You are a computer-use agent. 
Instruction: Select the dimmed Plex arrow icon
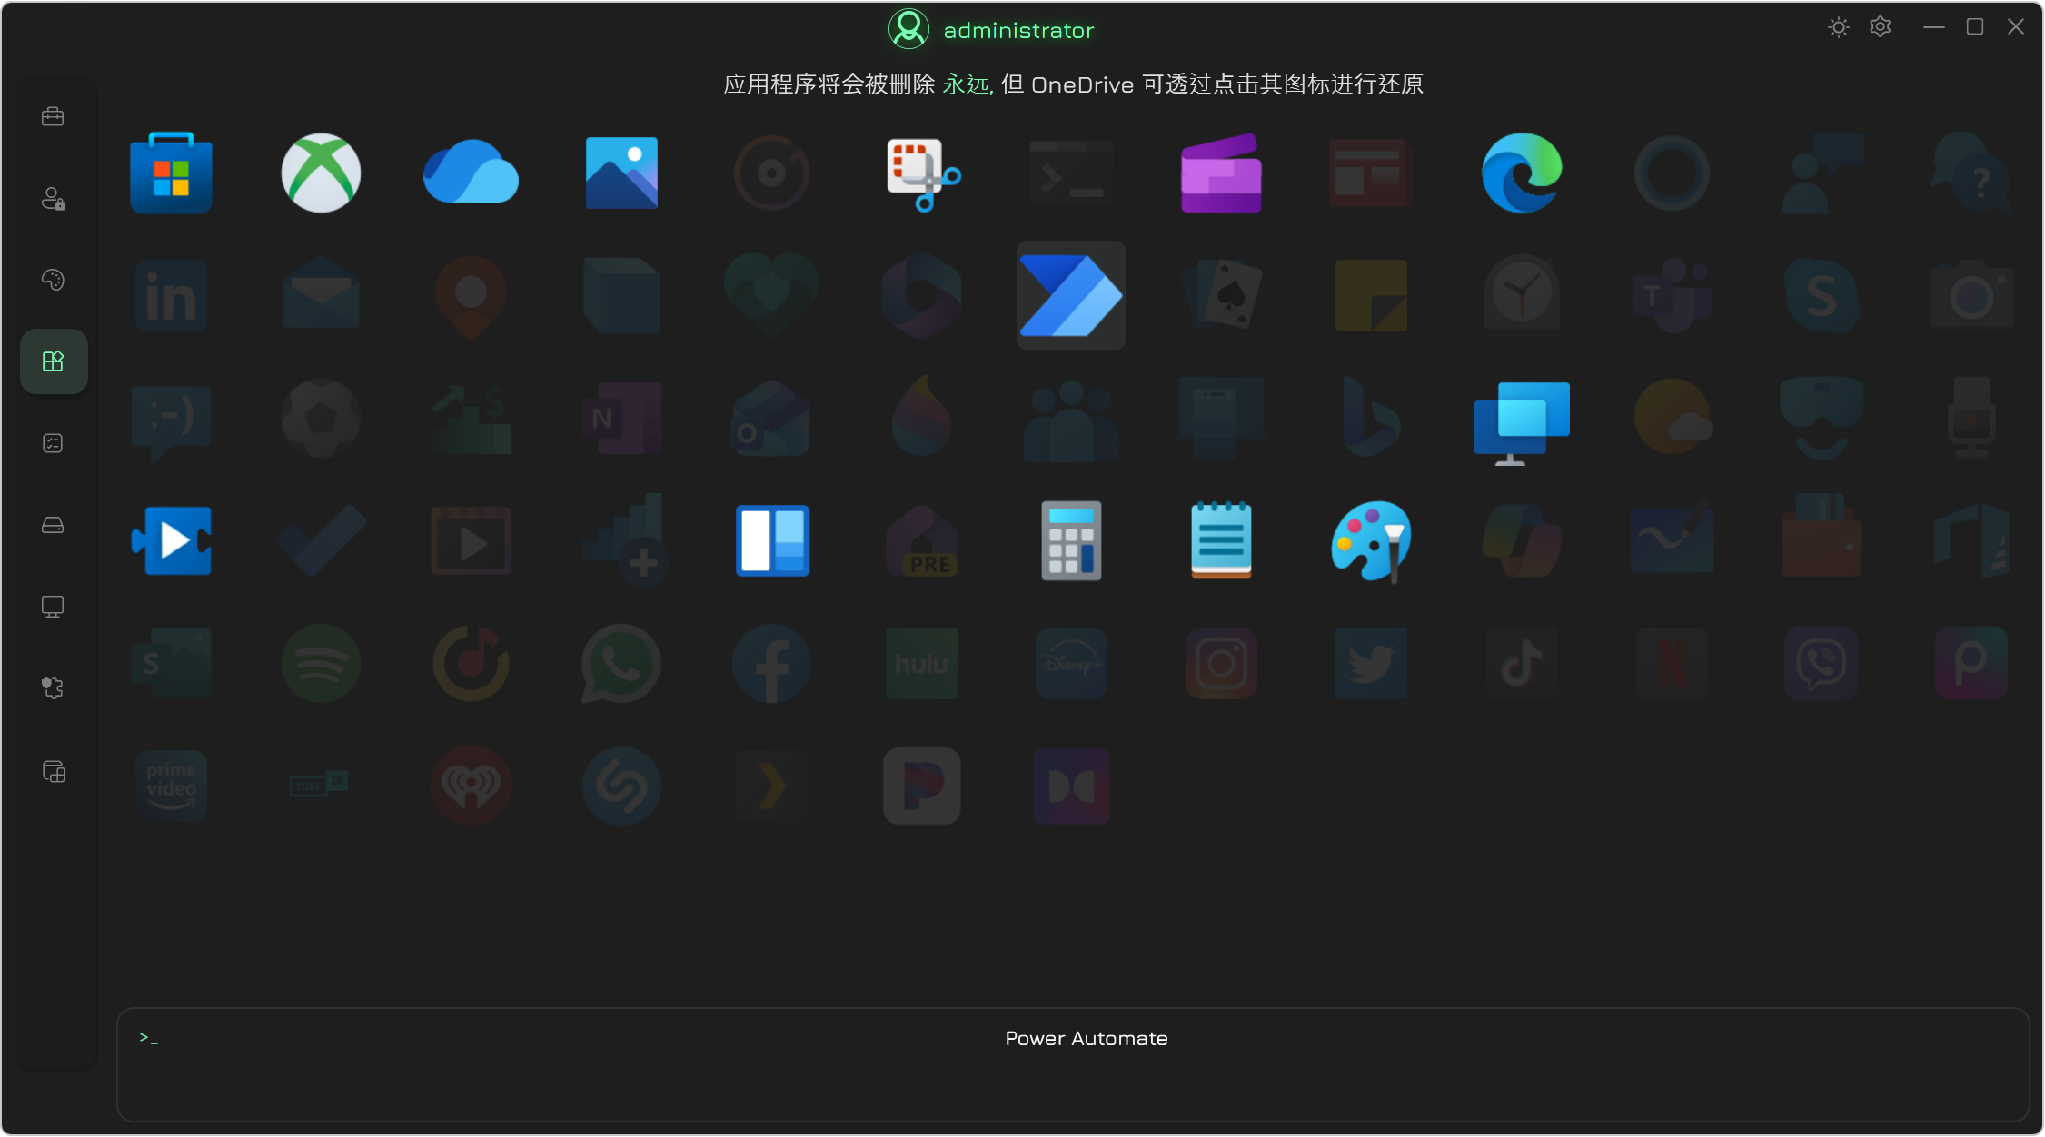pos(772,786)
